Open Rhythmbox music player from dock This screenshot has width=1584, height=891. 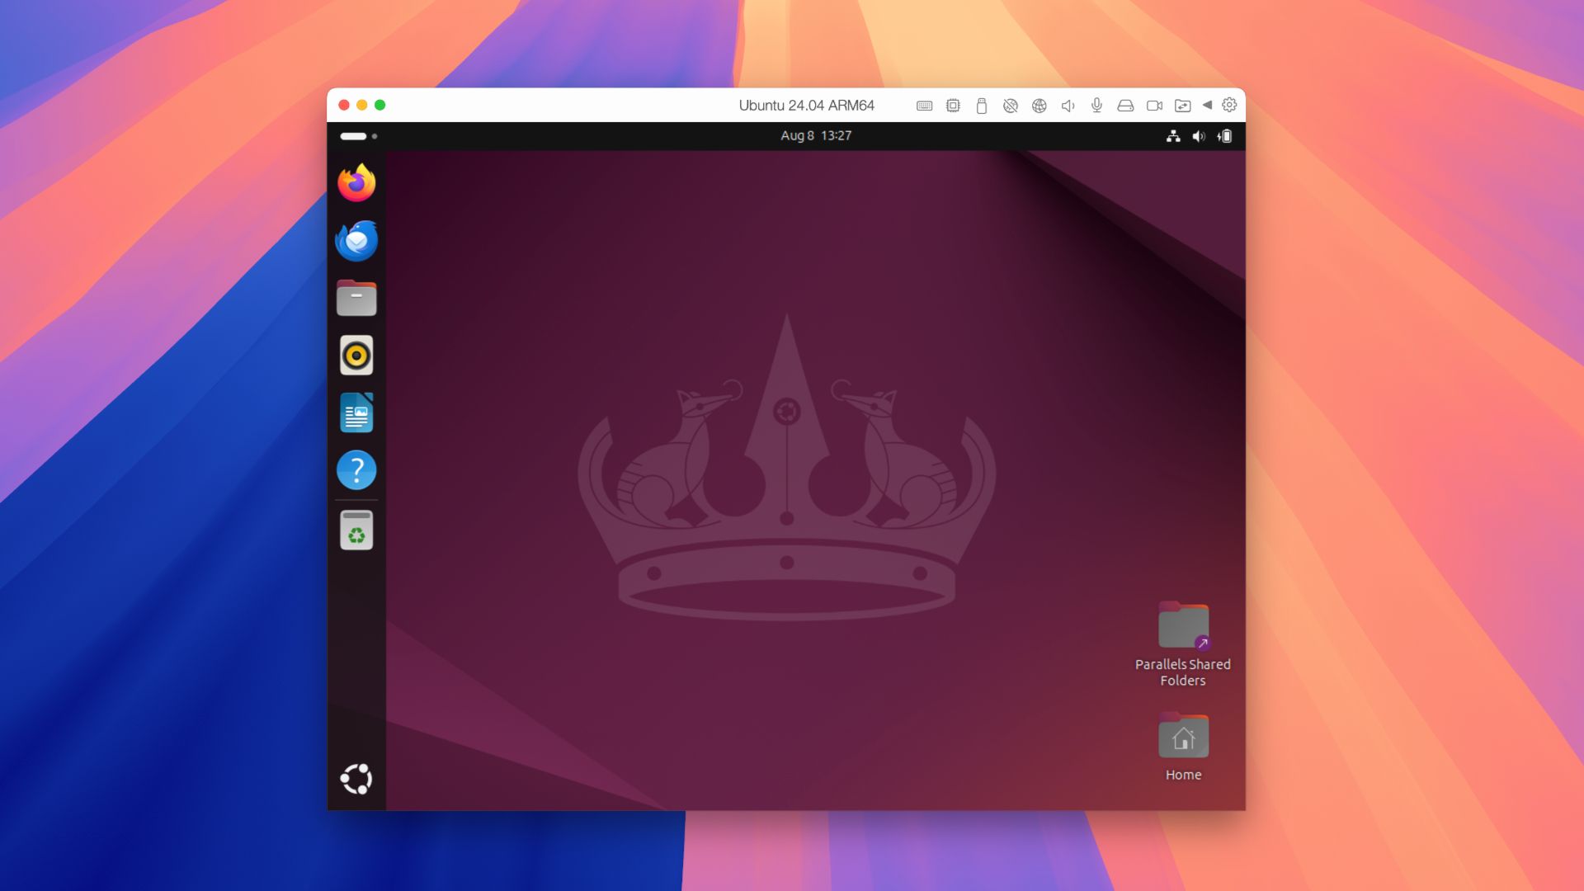click(x=356, y=356)
